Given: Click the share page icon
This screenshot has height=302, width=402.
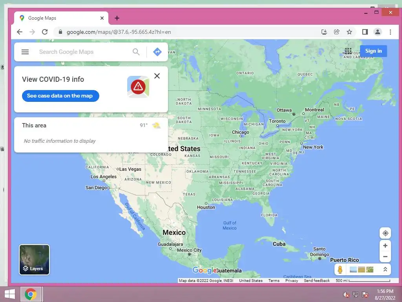Looking at the screenshot, I should click(x=336, y=32).
